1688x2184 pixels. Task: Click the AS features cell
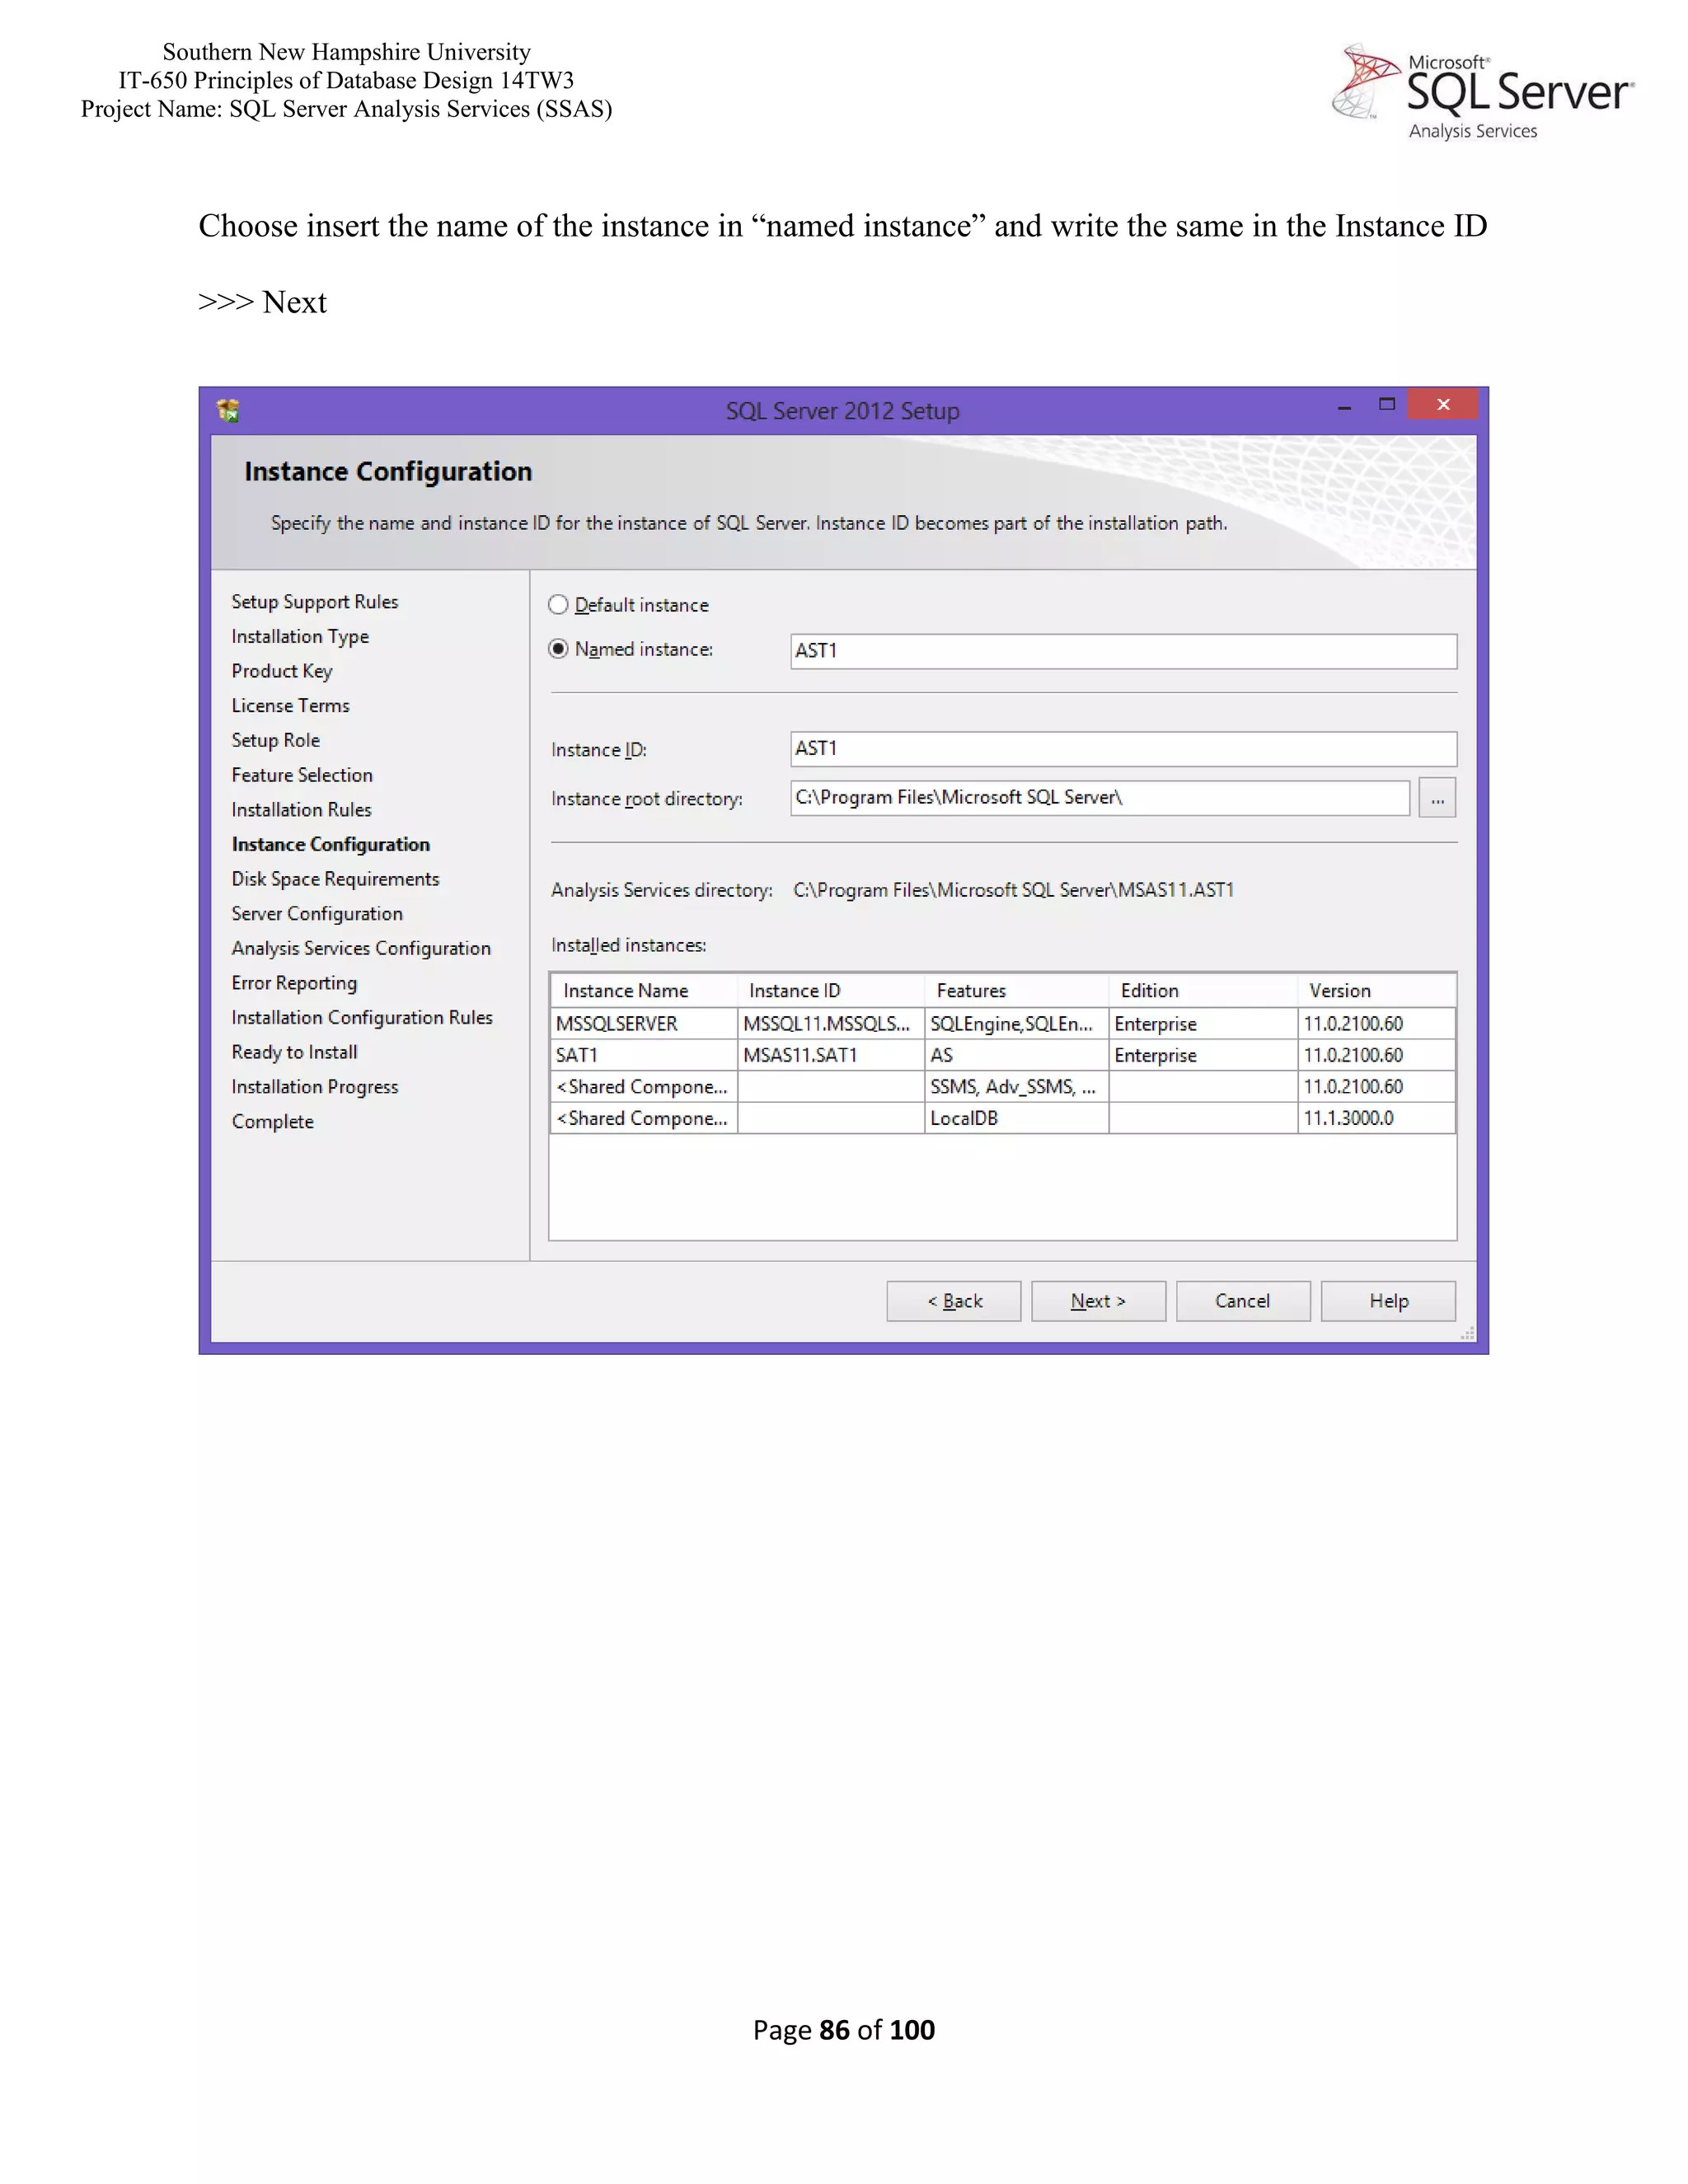(x=1017, y=1055)
